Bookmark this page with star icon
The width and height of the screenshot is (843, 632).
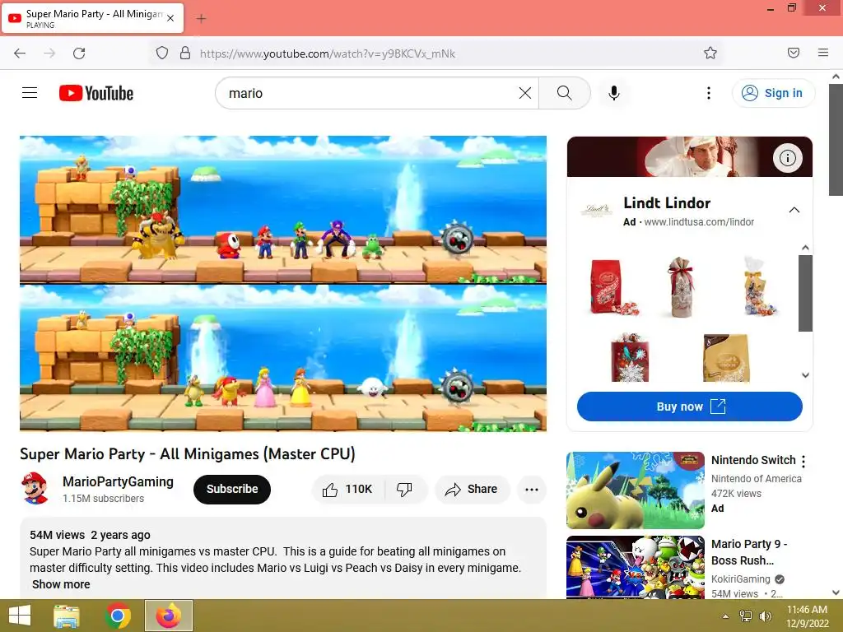tap(710, 53)
